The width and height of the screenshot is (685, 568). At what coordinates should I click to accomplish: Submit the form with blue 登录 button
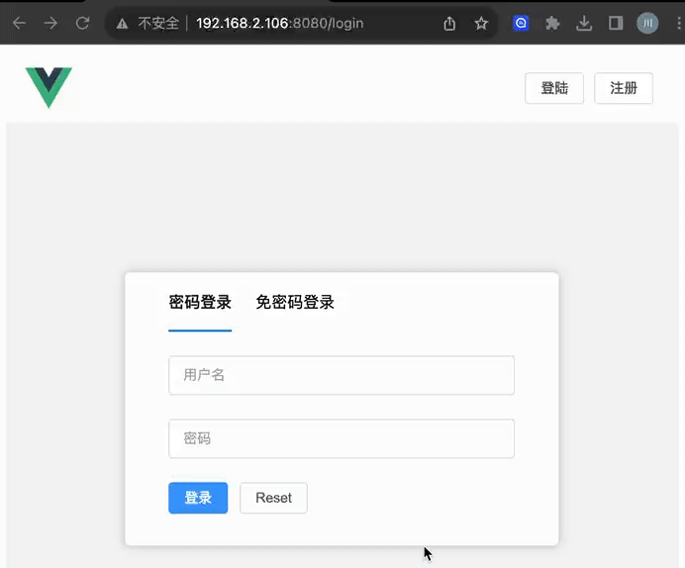point(198,498)
